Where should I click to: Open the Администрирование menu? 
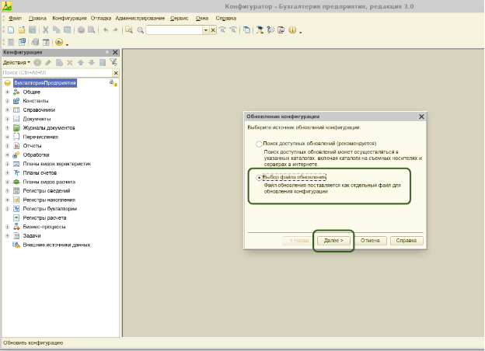pos(140,18)
